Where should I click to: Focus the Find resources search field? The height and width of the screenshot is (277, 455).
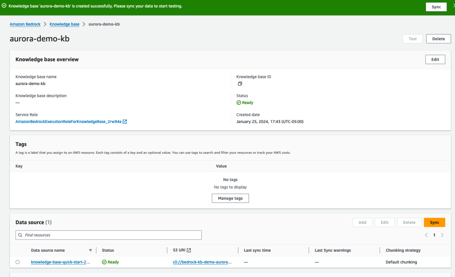(x=109, y=235)
